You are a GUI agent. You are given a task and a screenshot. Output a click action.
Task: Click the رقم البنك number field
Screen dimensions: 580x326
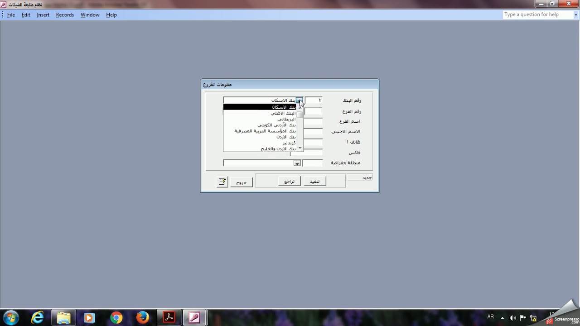[x=314, y=100]
